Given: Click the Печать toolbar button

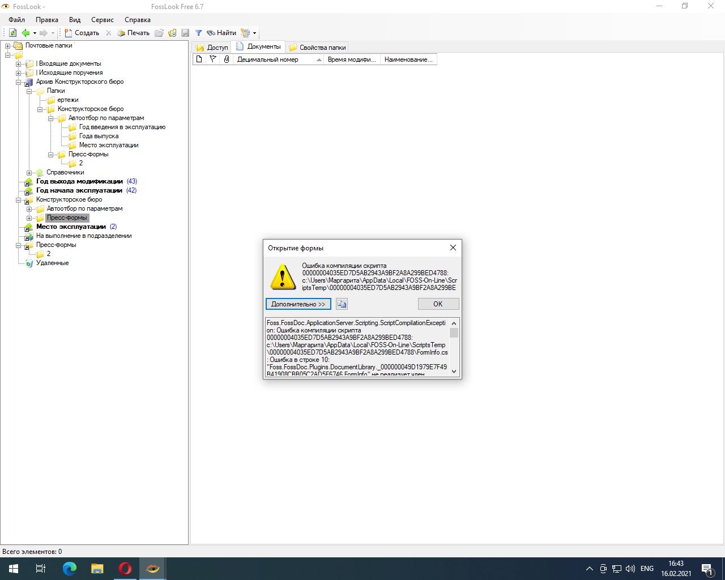Looking at the screenshot, I should click(134, 33).
